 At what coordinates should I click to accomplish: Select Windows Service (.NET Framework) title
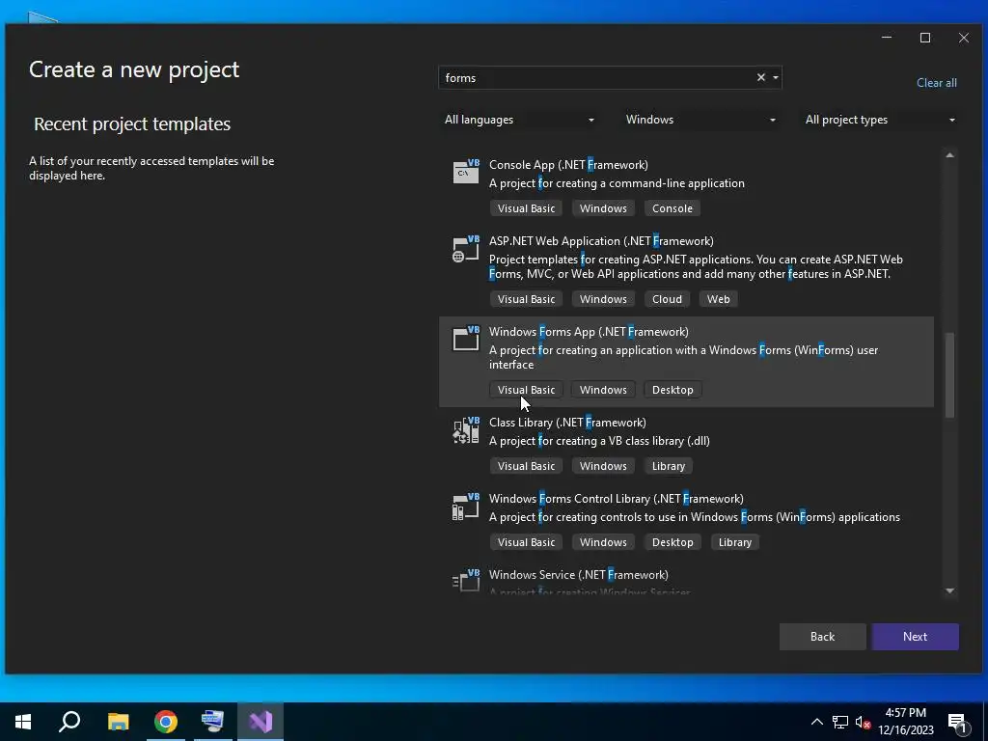[x=579, y=575]
